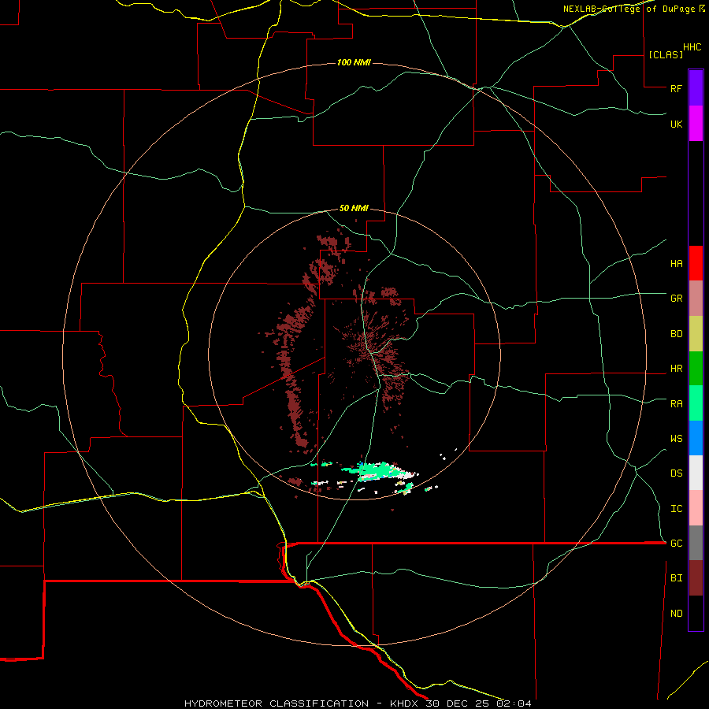Click the BI legend label
This screenshot has width=709, height=709.
click(676, 578)
